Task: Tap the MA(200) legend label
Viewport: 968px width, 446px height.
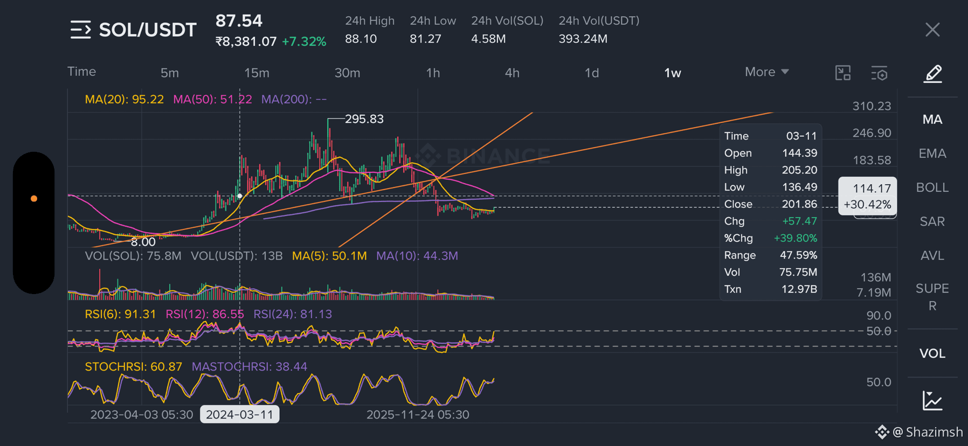Action: coord(294,99)
